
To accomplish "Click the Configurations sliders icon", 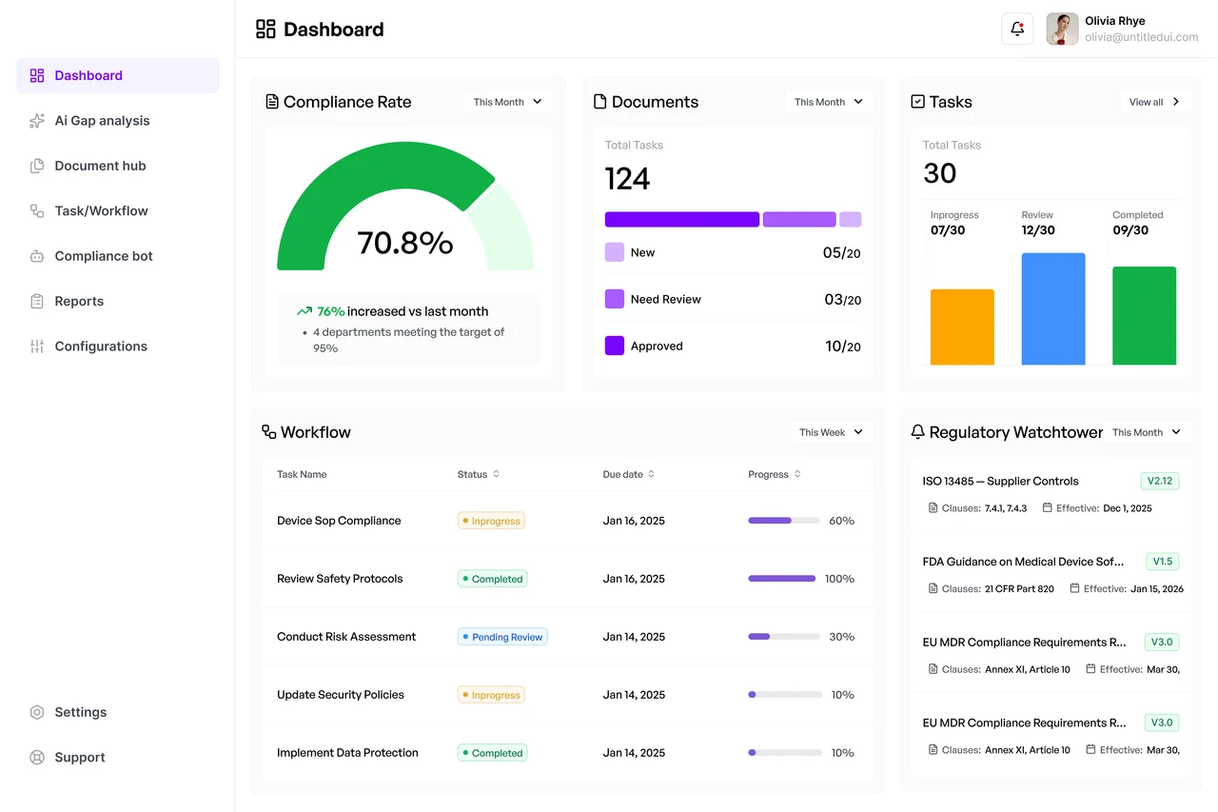I will (37, 347).
